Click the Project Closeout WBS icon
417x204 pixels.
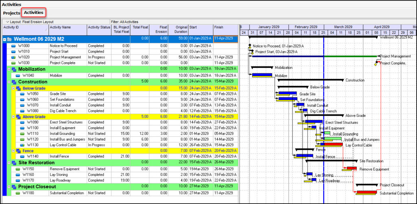coord(14,186)
